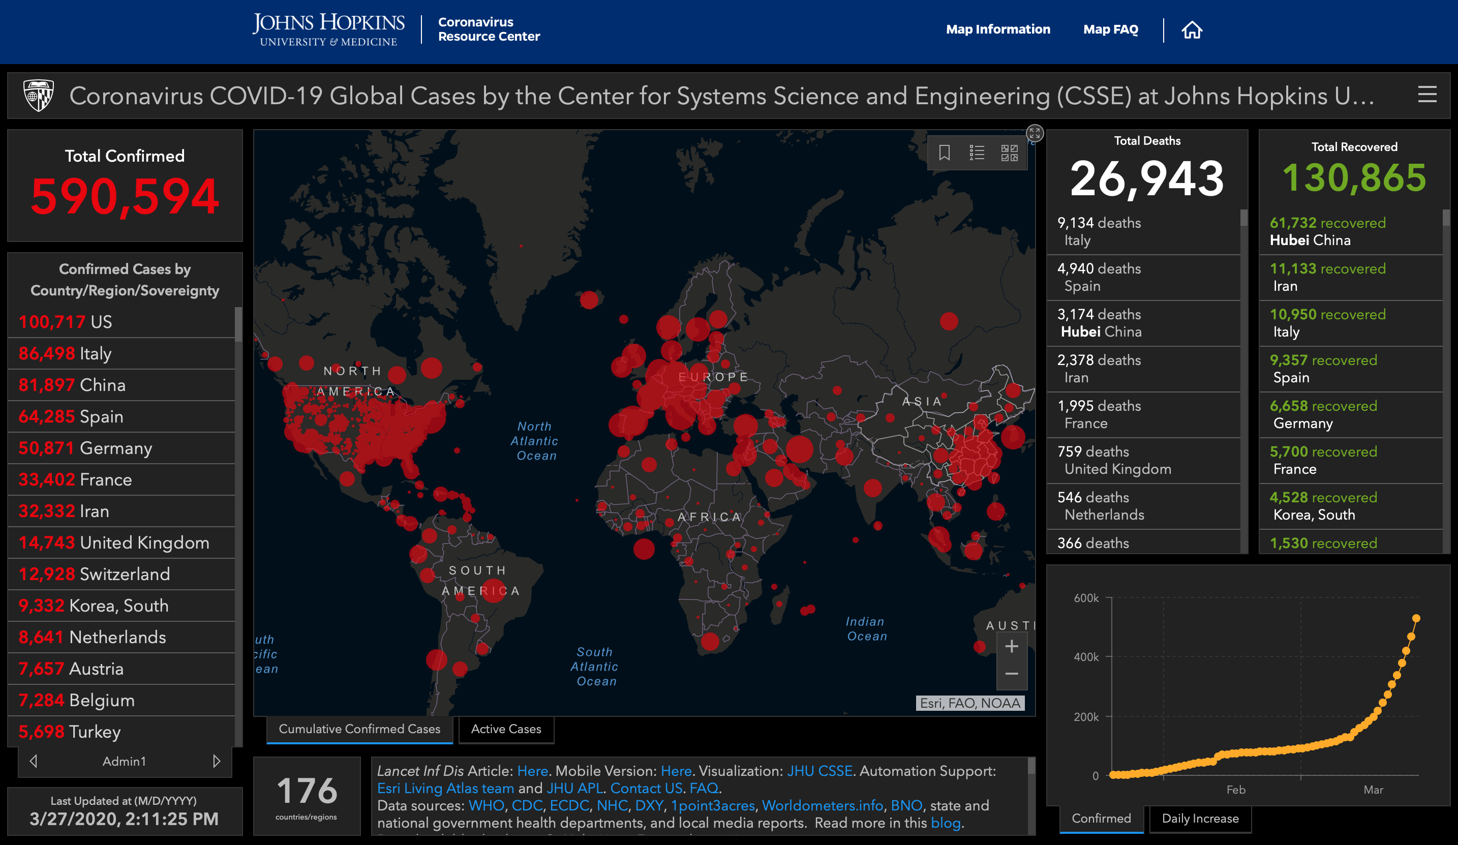Click the 3,174 deaths Hubei China entry
The height and width of the screenshot is (845, 1458).
1143,323
